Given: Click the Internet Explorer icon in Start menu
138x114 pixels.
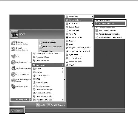Looking at the screenshot, I should (x=13, y=43).
